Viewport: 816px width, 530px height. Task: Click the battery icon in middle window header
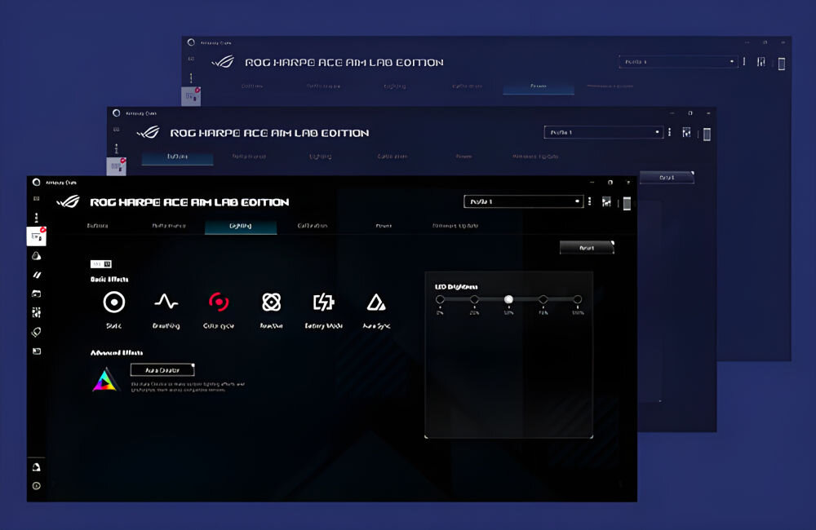coord(707,135)
